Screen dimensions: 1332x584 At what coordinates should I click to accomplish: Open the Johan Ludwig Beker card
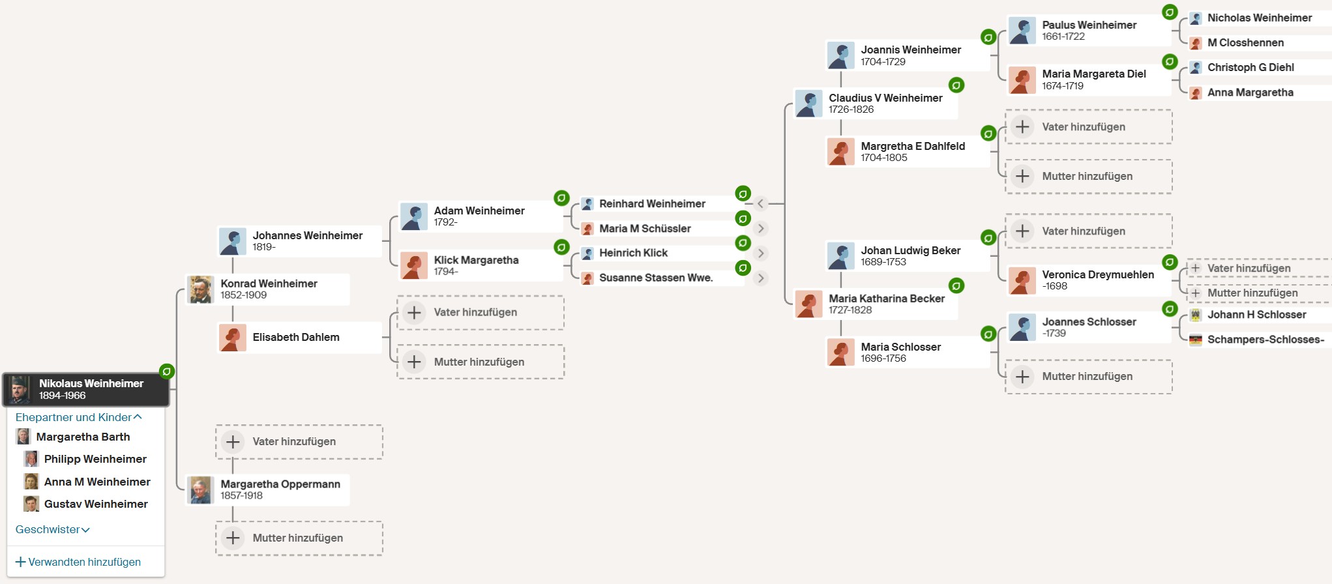(x=910, y=256)
